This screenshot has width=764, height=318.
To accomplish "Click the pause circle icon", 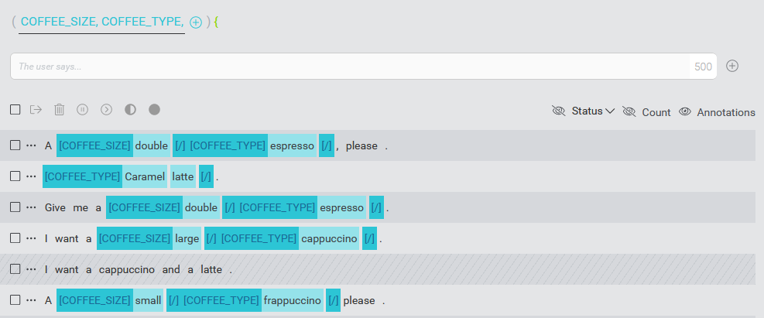I will click(83, 110).
